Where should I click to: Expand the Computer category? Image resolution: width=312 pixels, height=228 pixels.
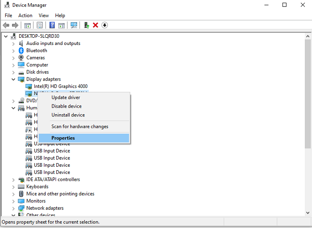click(x=13, y=65)
